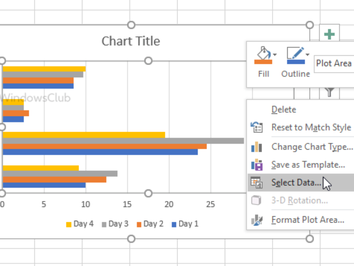Click the Day 1 blue legend swatch
Screen dimensions: 354x266
click(x=174, y=225)
